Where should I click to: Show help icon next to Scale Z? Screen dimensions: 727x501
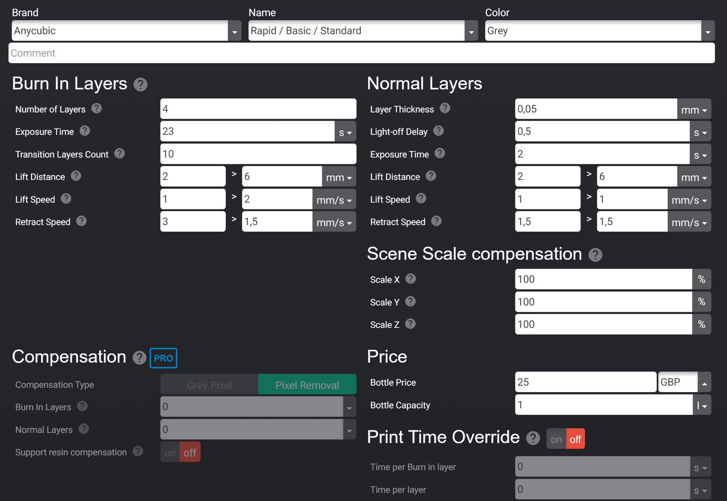(410, 324)
